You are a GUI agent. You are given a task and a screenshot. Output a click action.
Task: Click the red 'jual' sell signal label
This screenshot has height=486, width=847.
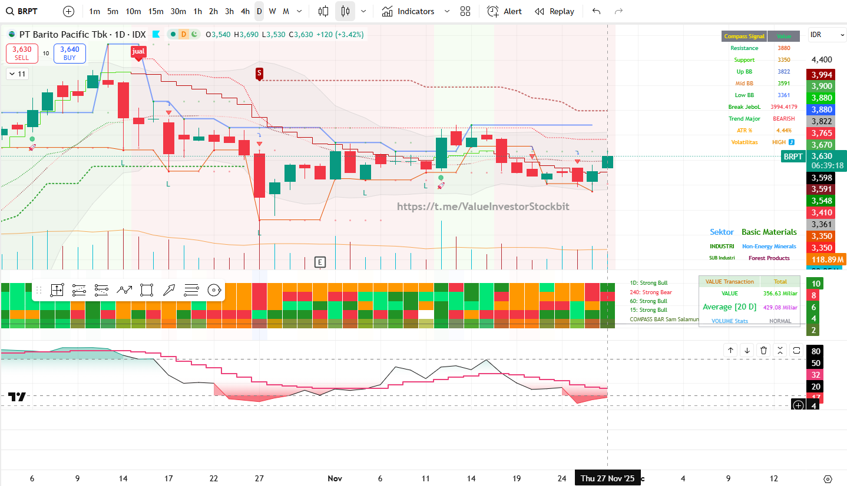coord(138,52)
